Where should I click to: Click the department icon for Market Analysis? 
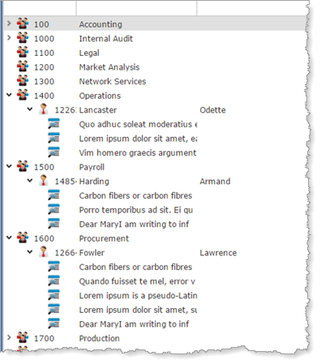[23, 66]
